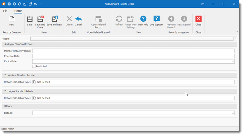Expand the Member Rebate Program dropdown
The height and width of the screenshot is (136, 244).
(233, 51)
